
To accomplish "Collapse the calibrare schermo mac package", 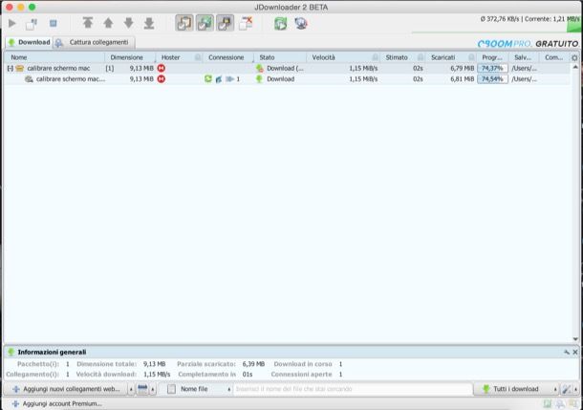I will [11, 69].
